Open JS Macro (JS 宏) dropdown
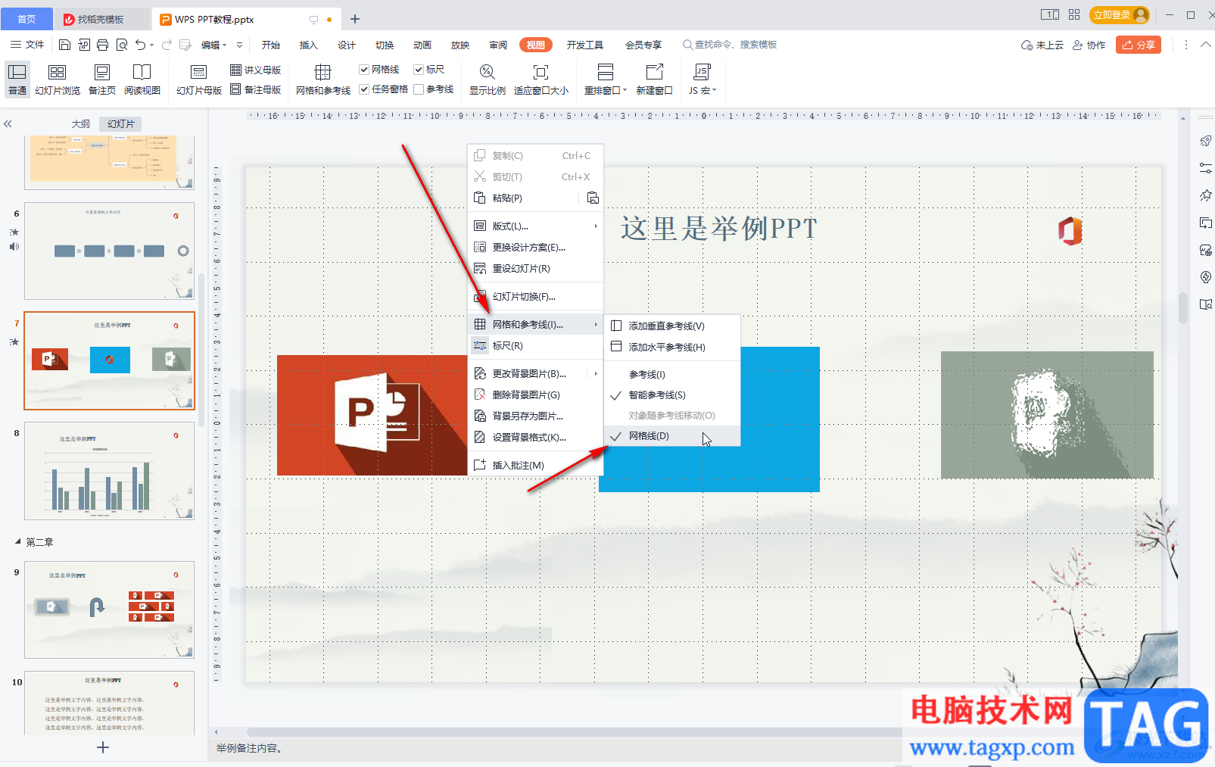 tap(702, 80)
